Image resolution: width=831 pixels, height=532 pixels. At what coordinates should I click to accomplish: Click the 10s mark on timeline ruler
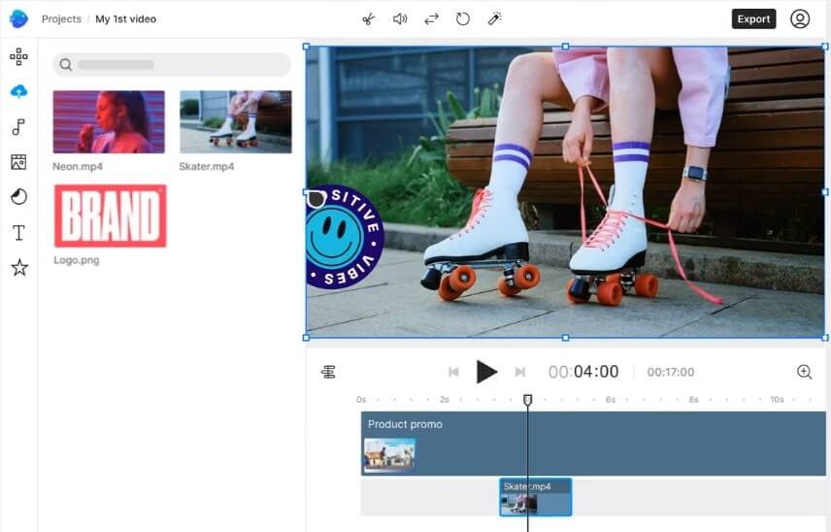tap(777, 400)
